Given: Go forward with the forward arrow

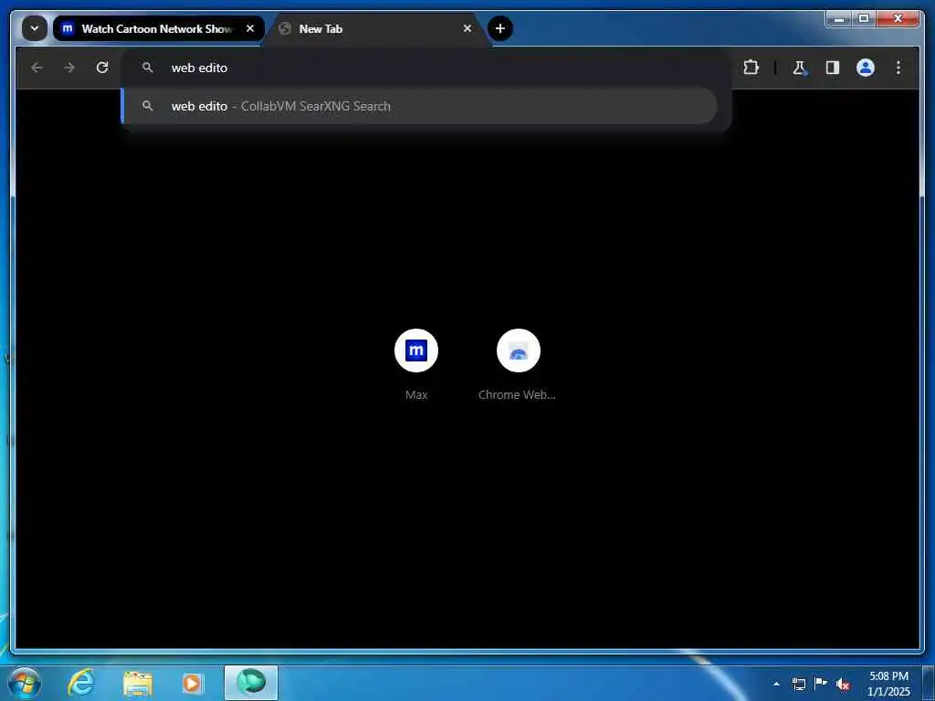Looking at the screenshot, I should coord(69,68).
